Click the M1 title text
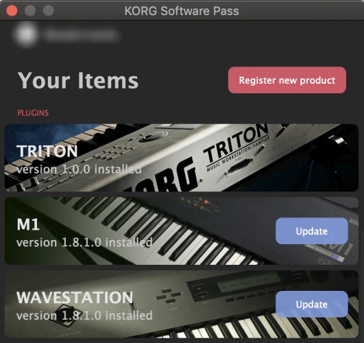This screenshot has width=364, height=343. click(28, 224)
